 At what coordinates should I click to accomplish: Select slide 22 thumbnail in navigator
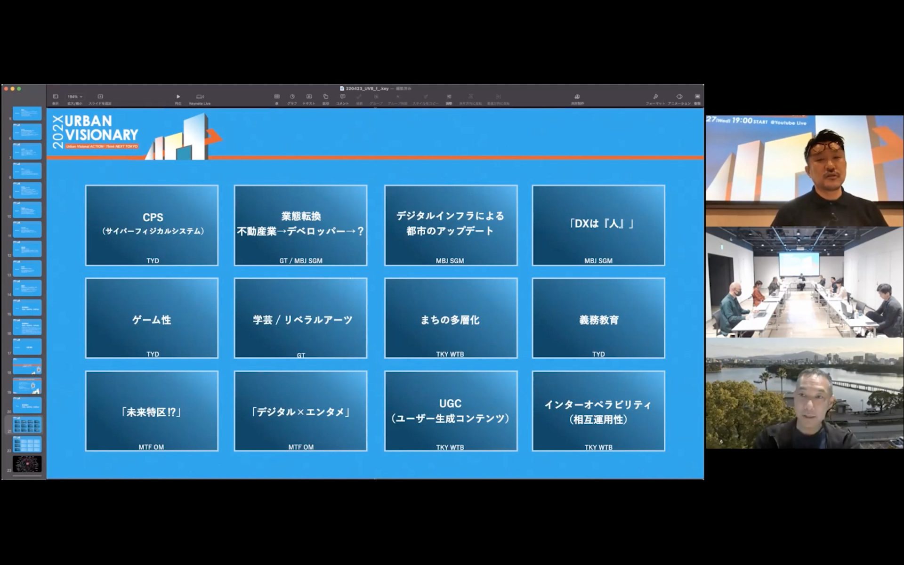coord(27,444)
